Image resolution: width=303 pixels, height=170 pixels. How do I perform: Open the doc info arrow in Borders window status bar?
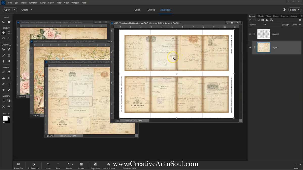click(x=148, y=121)
